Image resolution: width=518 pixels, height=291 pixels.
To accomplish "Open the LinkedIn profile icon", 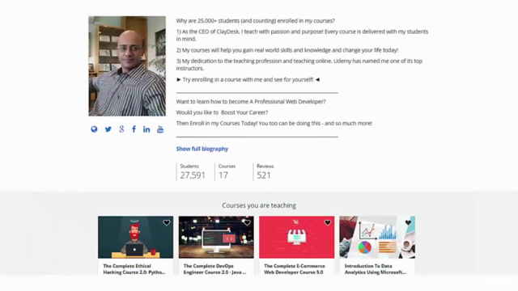I will pyautogui.click(x=146, y=129).
